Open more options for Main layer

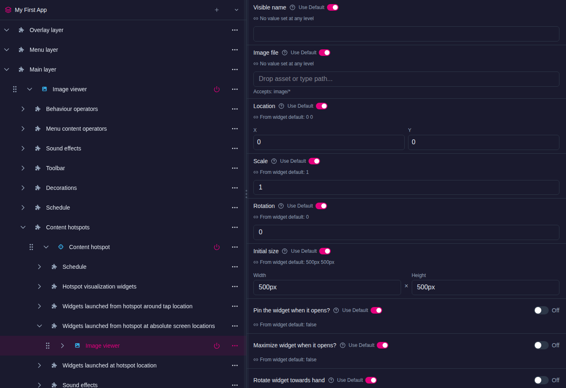(235, 69)
